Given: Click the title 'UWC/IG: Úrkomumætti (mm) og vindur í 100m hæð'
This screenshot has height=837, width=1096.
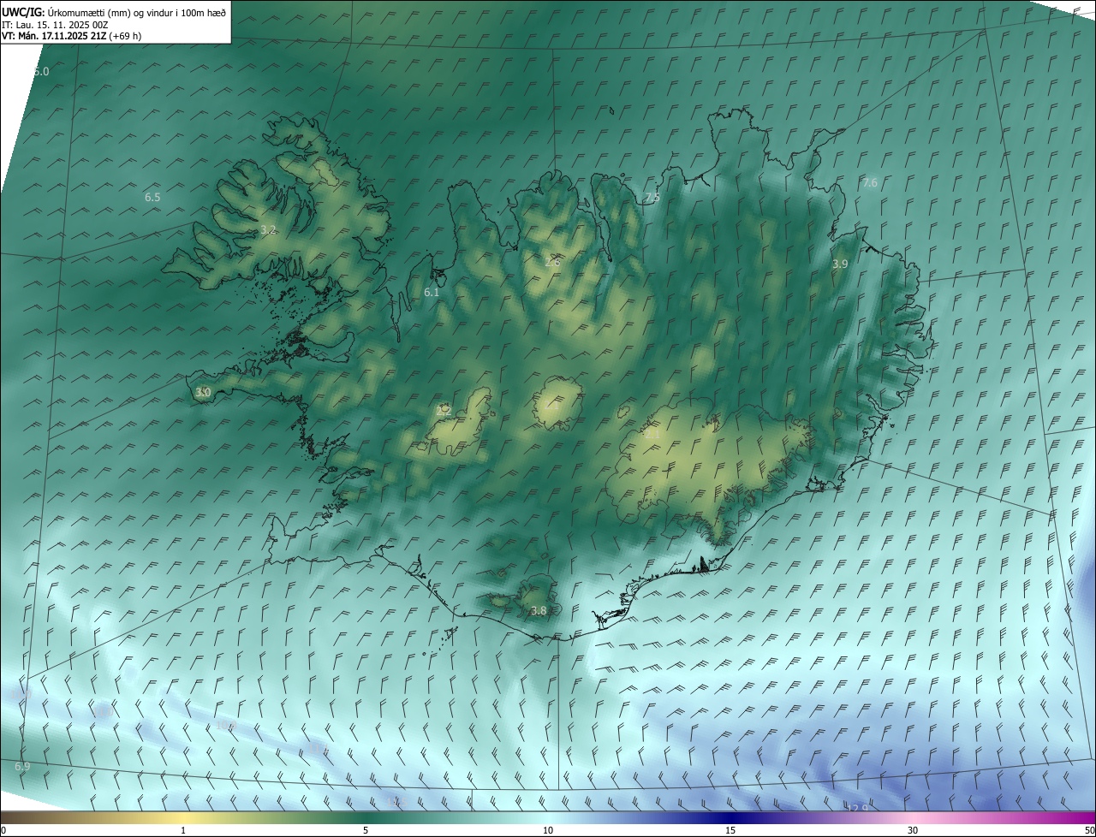Looking at the screenshot, I should point(113,12).
